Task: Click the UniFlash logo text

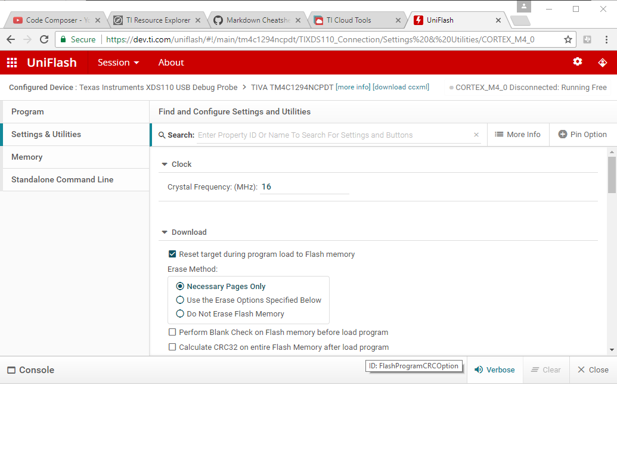Action: pyautogui.click(x=51, y=63)
